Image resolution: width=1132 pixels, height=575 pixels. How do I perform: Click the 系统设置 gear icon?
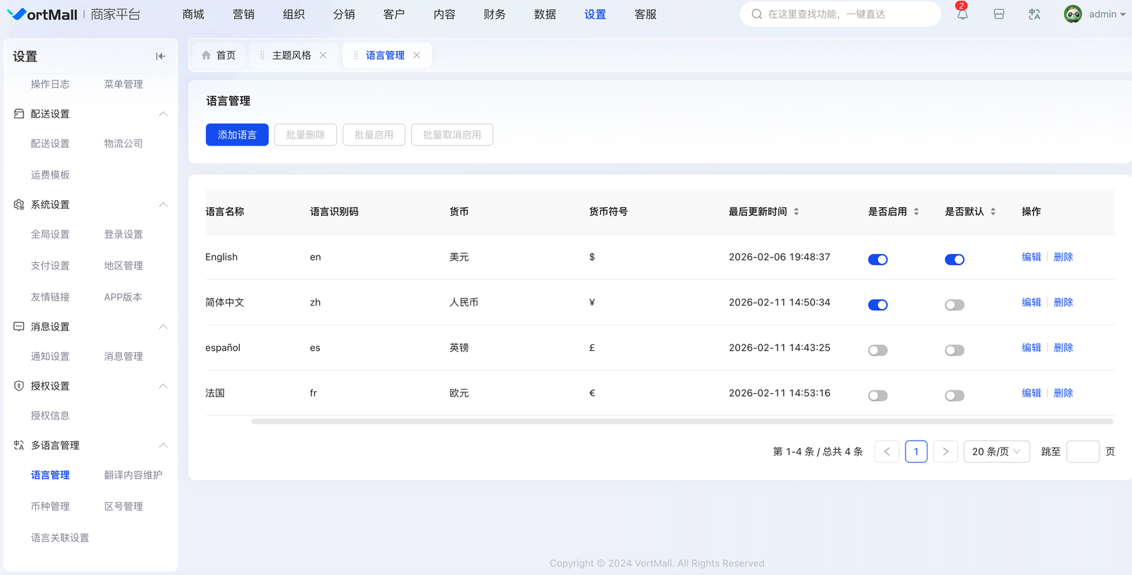pos(19,204)
